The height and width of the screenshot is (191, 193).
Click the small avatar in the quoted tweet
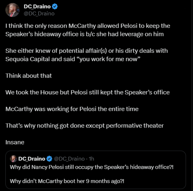(14, 159)
